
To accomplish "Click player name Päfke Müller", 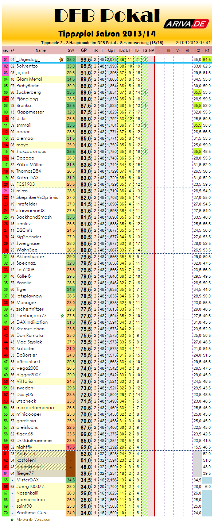I will click(30, 165).
